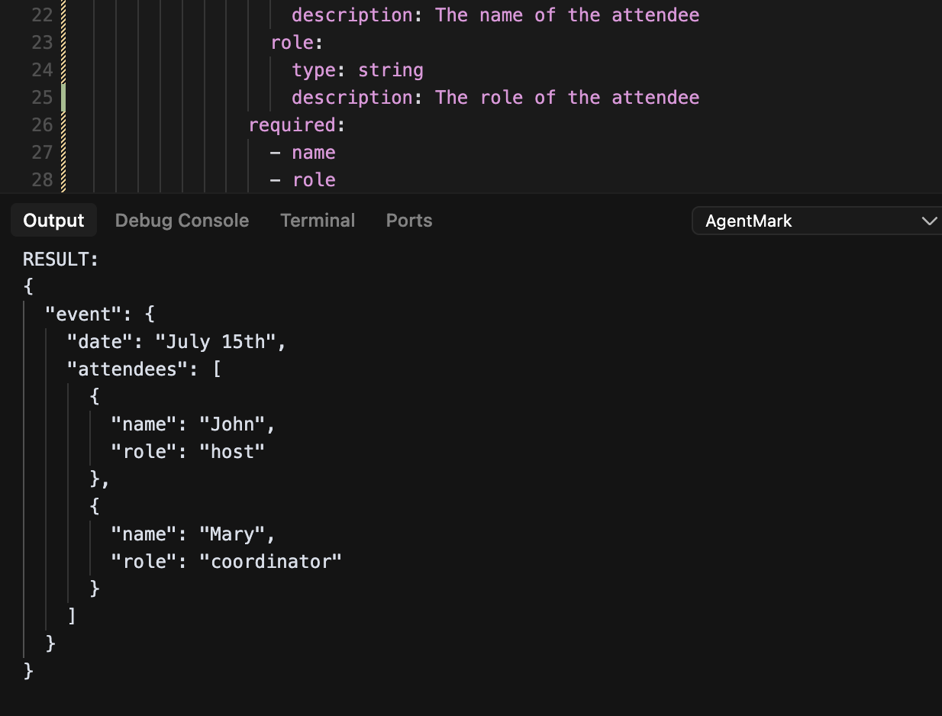942x716 pixels.
Task: Click the "John" name value
Action: point(232,424)
